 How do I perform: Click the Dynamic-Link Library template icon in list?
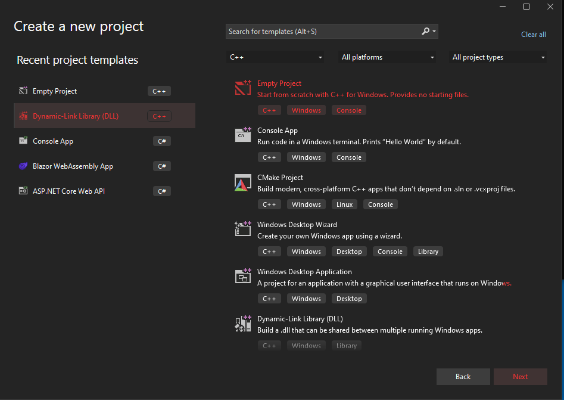243,323
